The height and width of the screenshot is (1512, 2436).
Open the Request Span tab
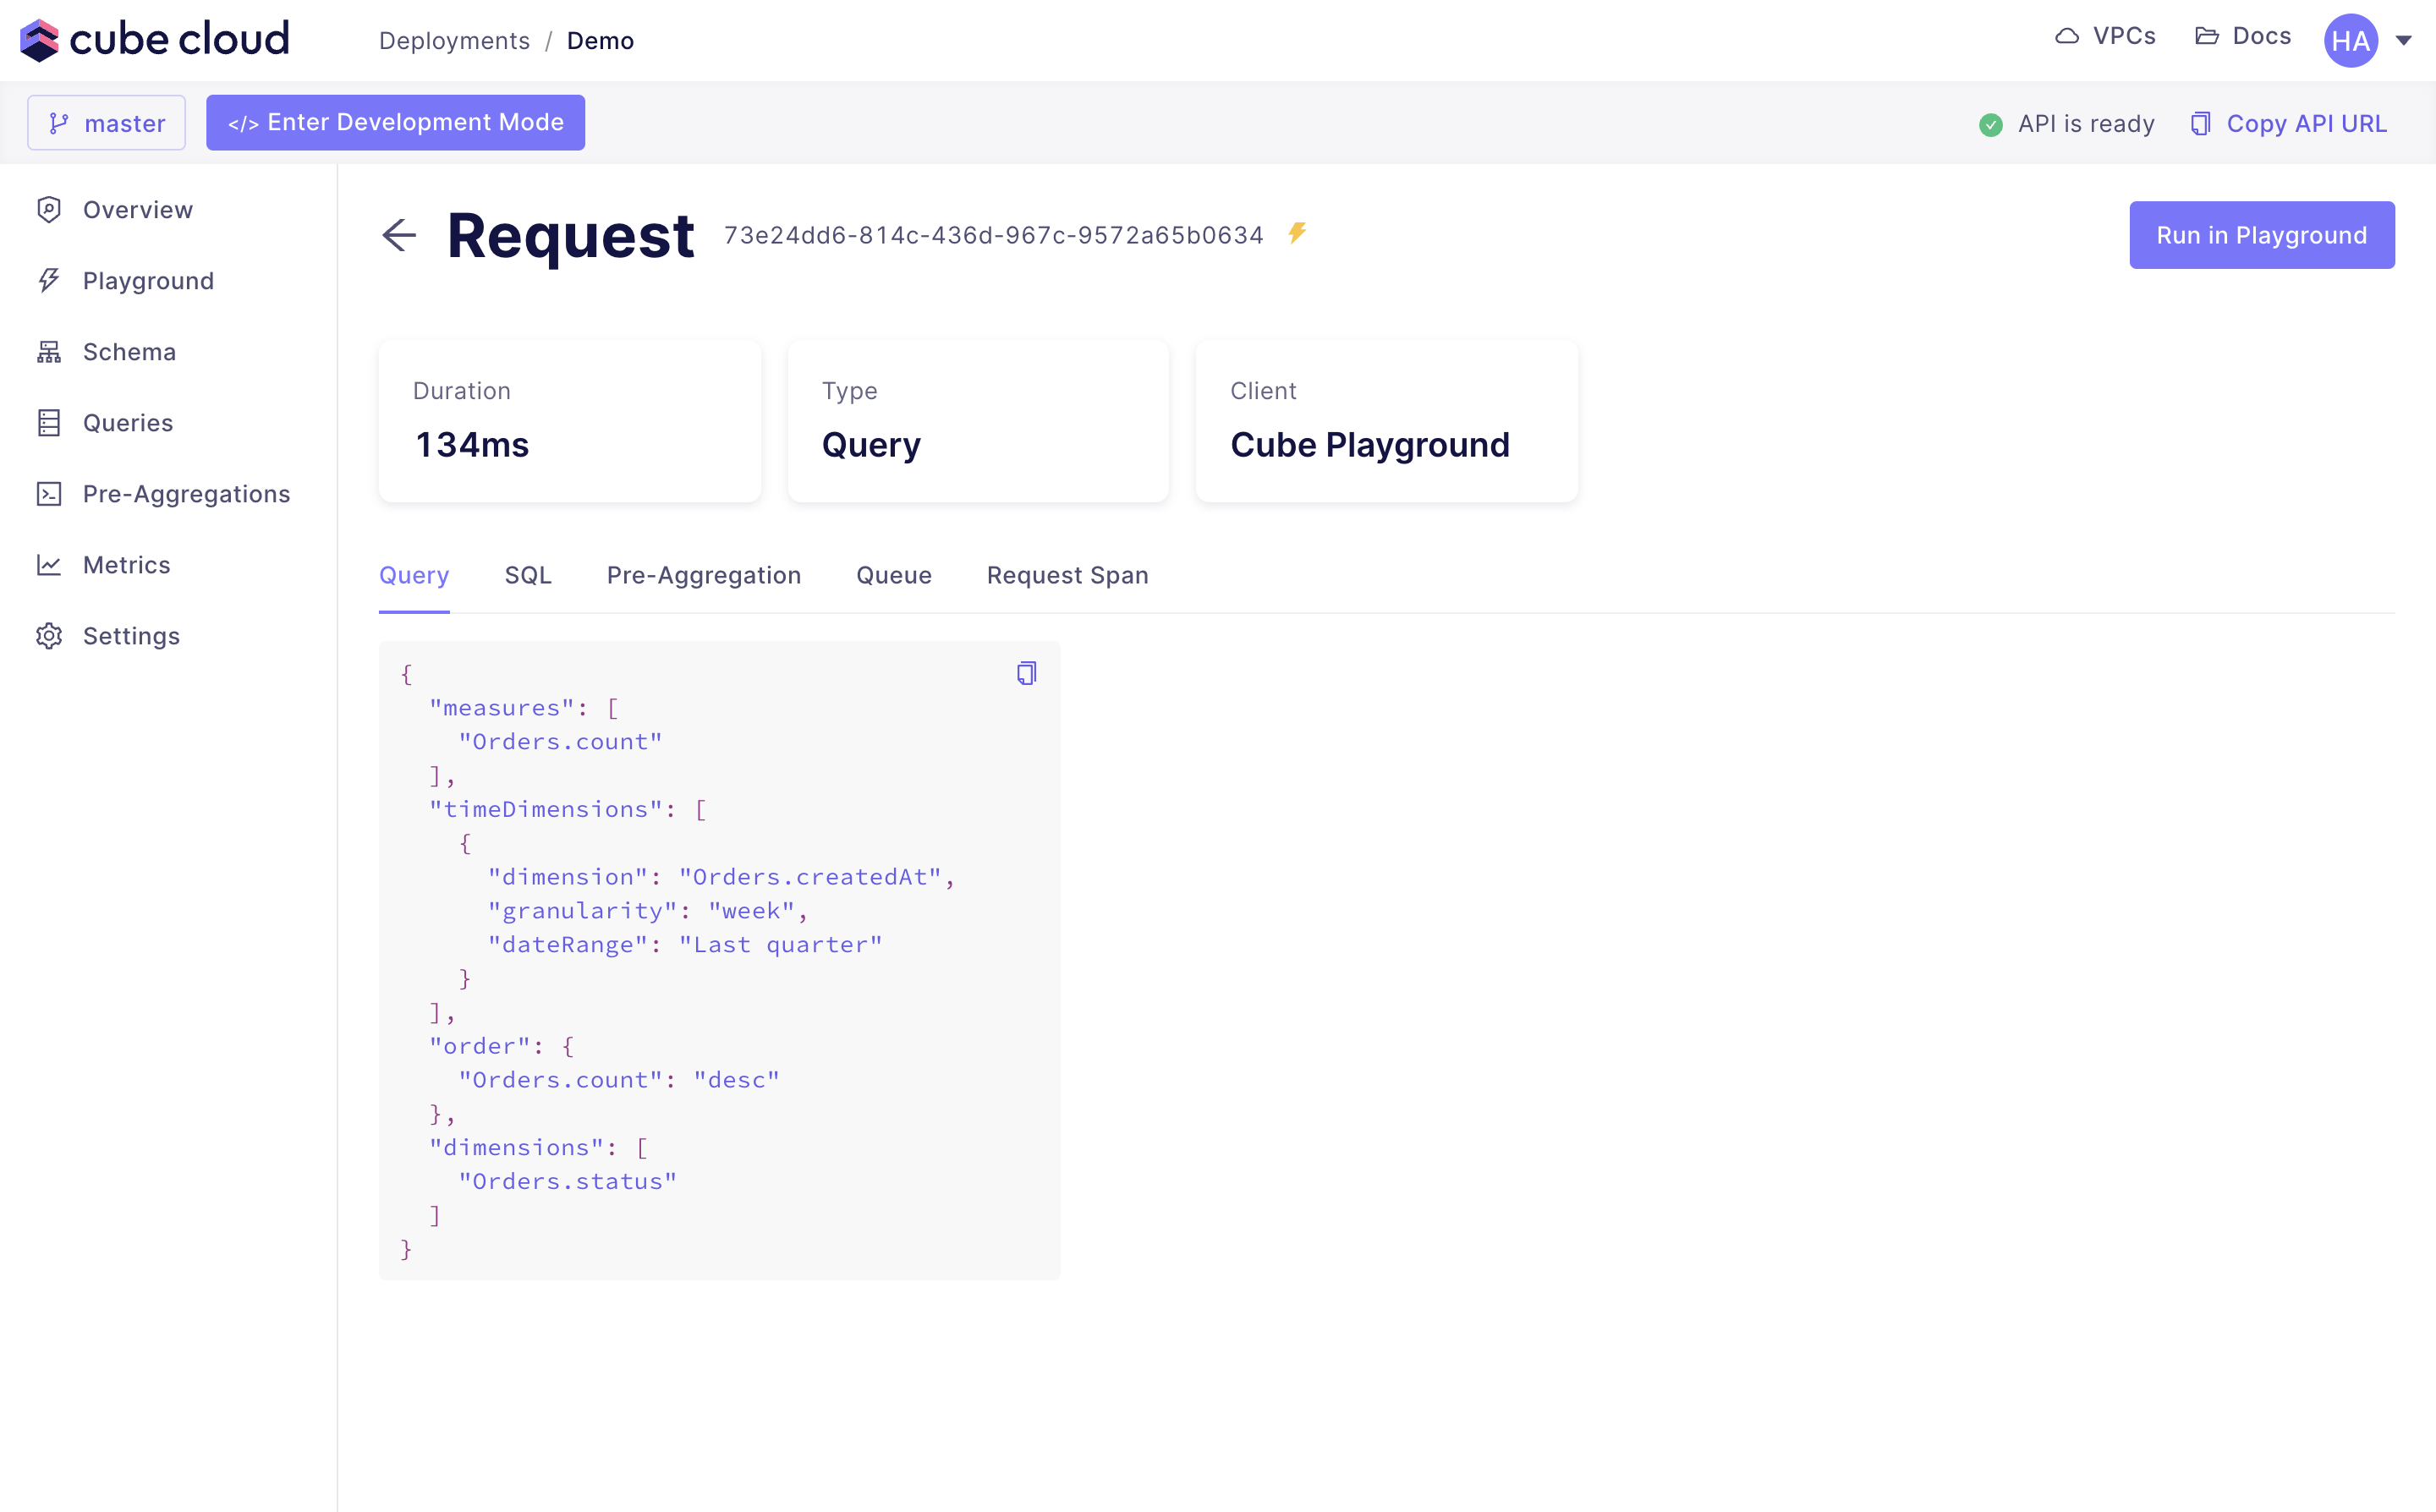click(1066, 575)
